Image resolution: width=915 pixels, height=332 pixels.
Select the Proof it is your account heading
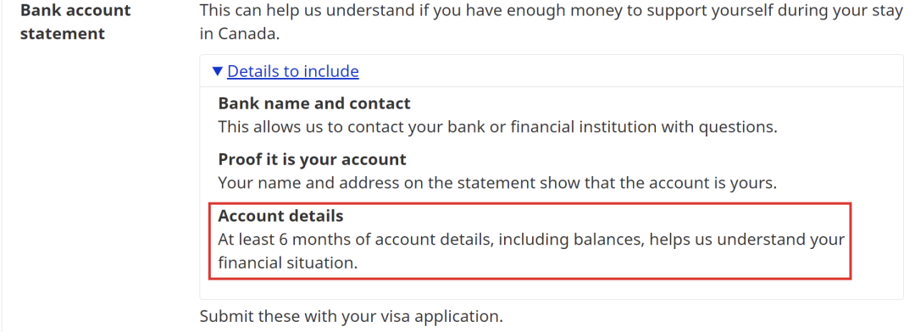(312, 159)
